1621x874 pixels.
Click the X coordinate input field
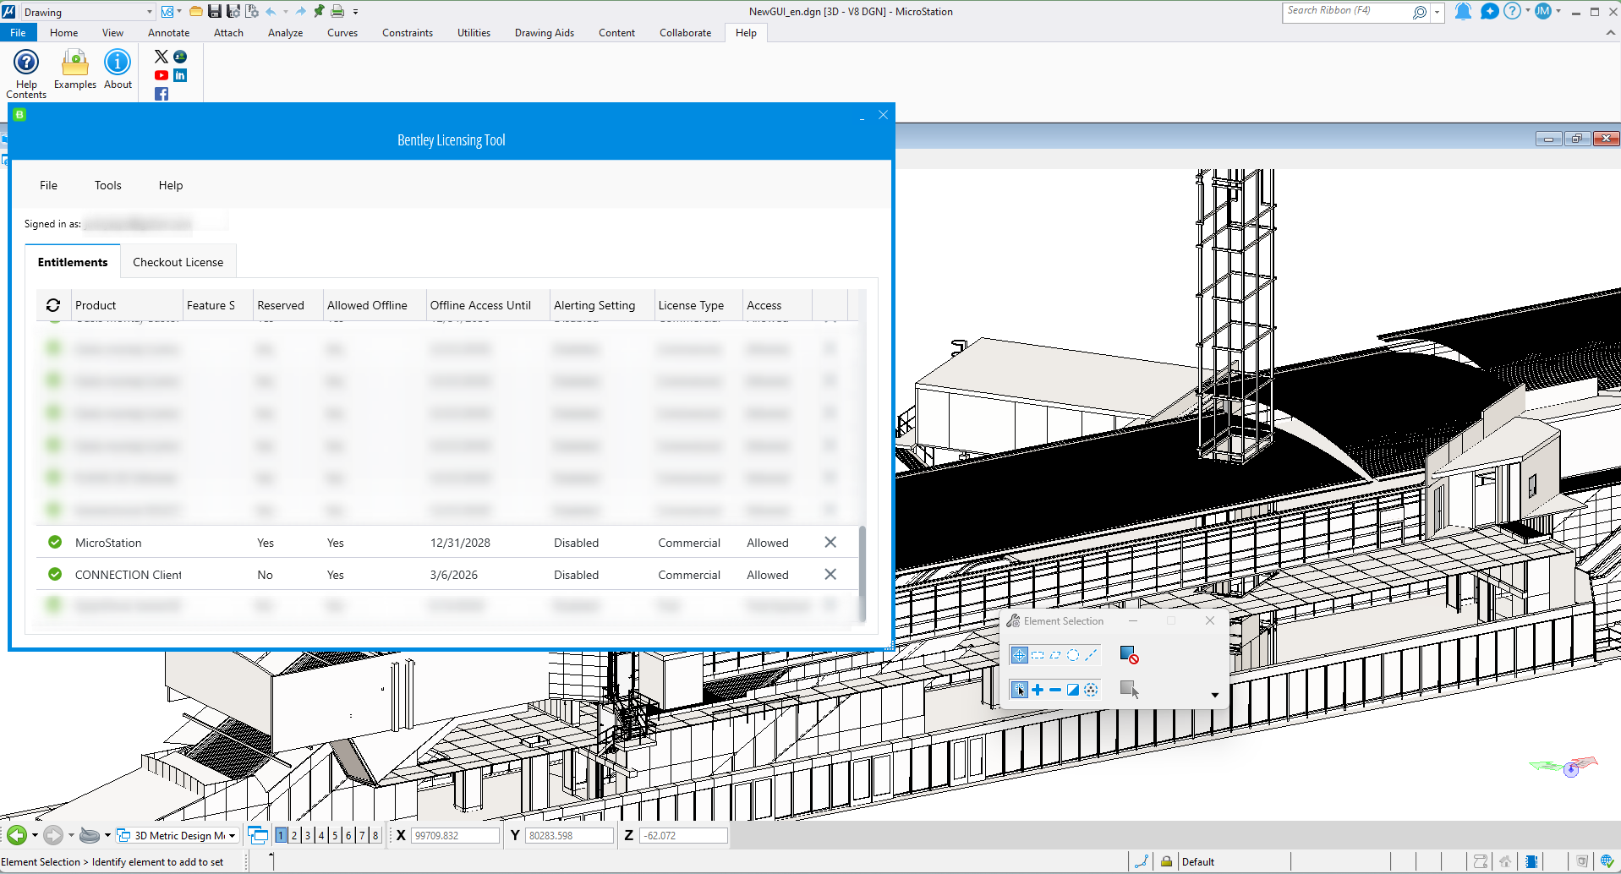(x=456, y=835)
